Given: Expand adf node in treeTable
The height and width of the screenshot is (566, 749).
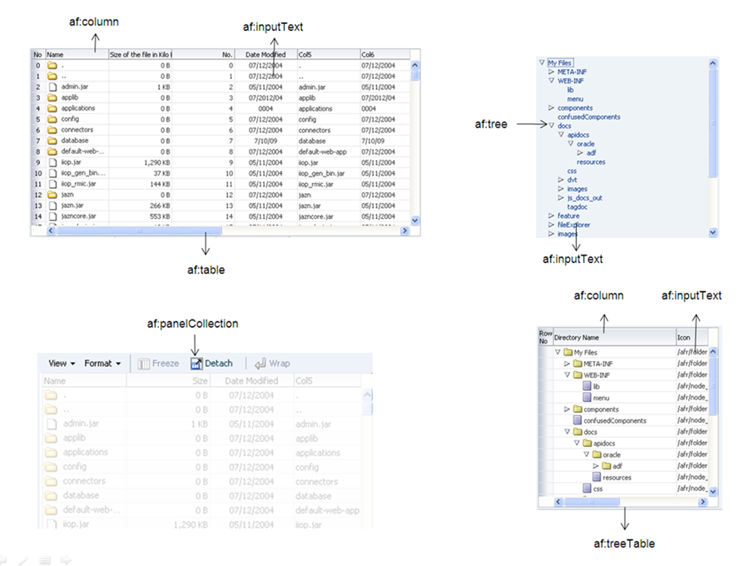Looking at the screenshot, I should tap(596, 465).
